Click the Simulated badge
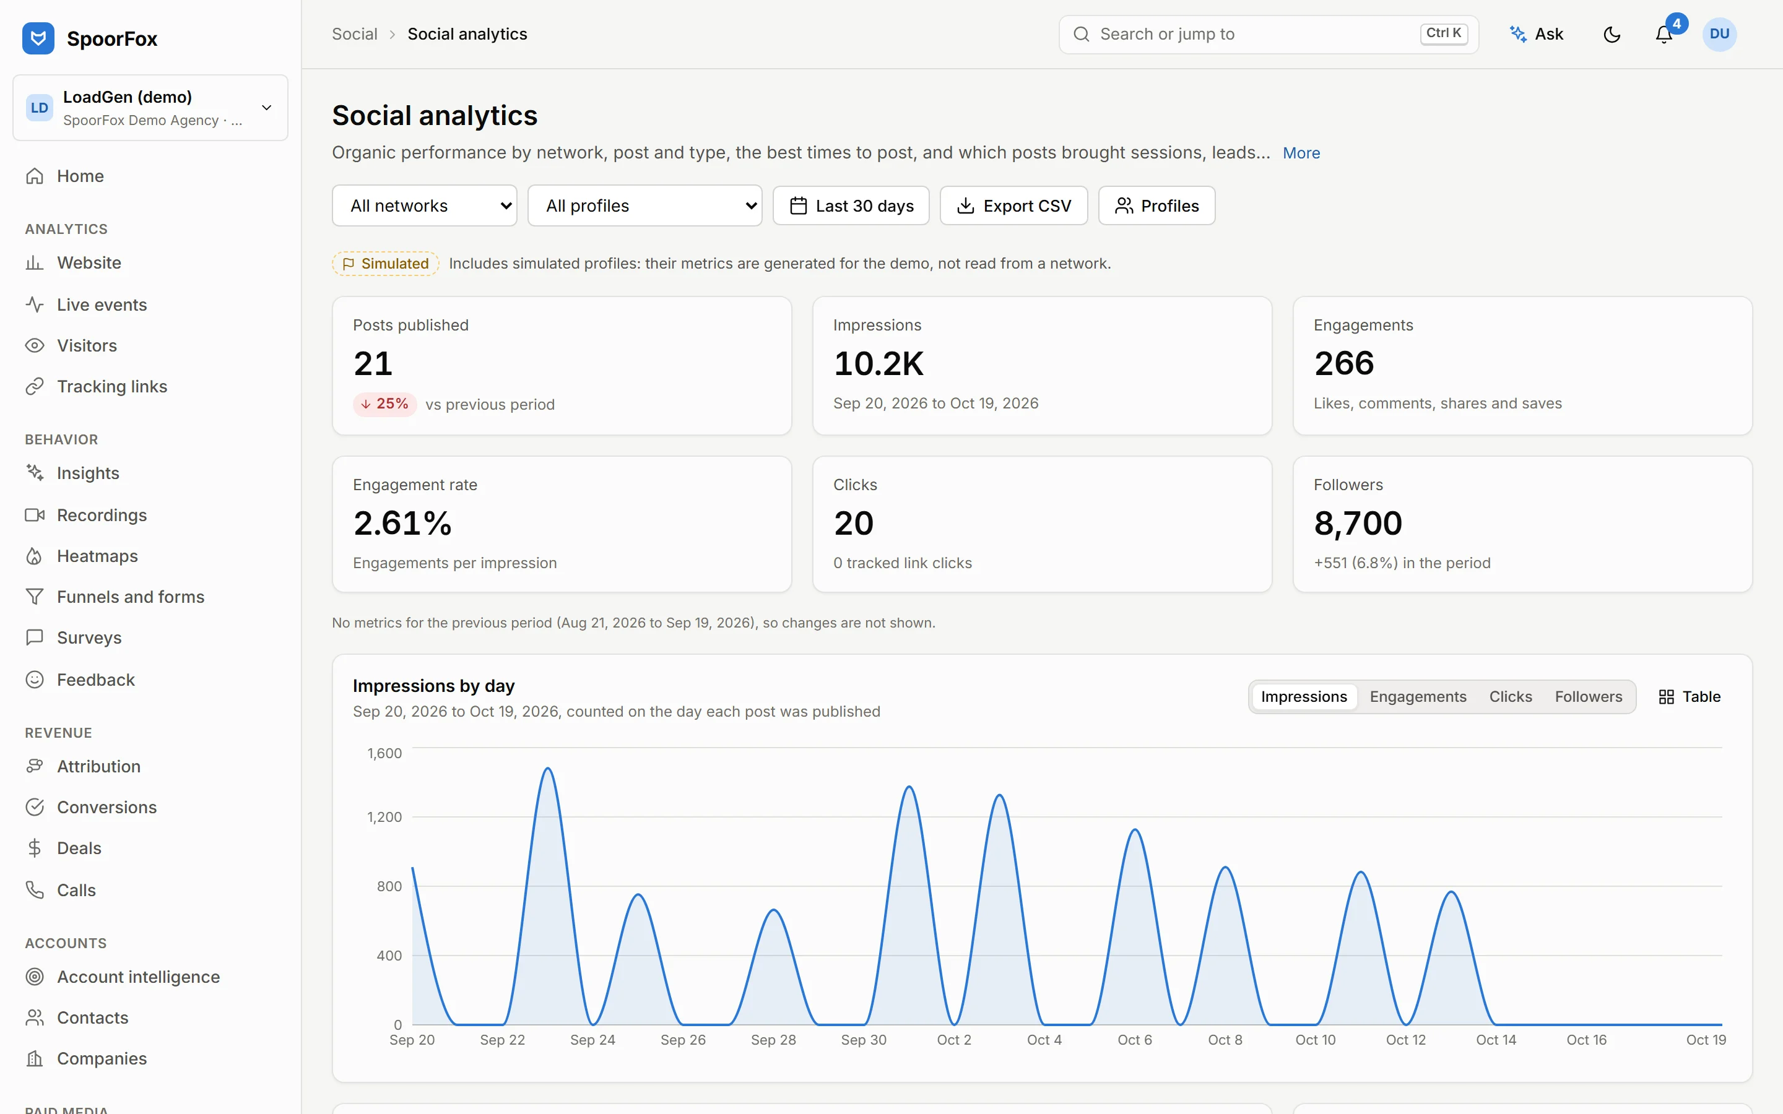Viewport: 1783px width, 1114px height. pos(385,264)
